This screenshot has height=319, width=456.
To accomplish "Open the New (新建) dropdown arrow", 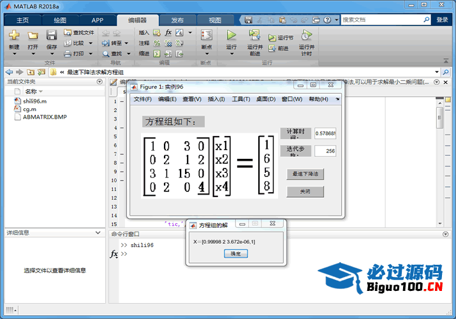I will point(14,54).
